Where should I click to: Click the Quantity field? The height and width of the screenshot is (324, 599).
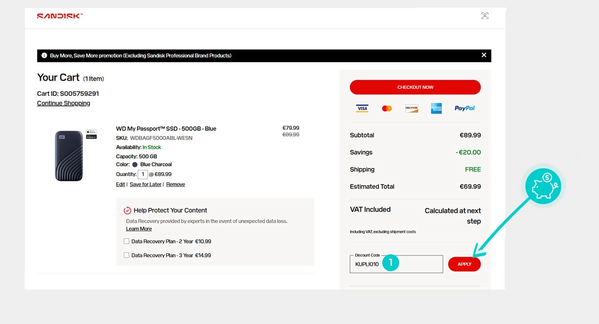point(143,174)
